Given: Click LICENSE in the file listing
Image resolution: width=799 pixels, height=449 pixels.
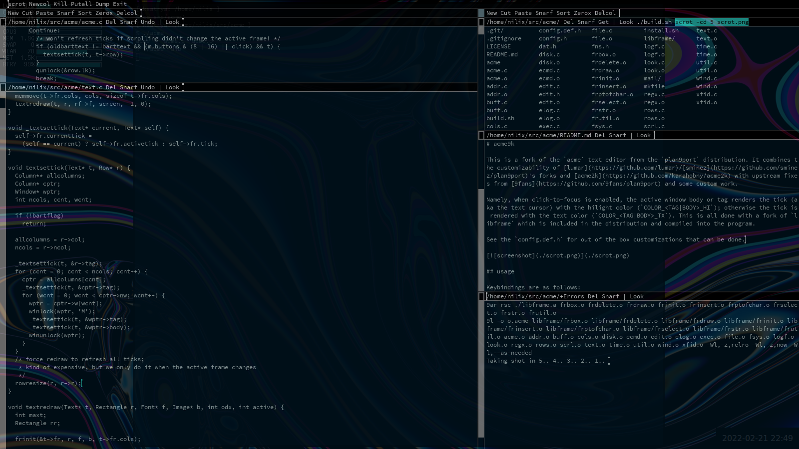Looking at the screenshot, I should point(498,46).
